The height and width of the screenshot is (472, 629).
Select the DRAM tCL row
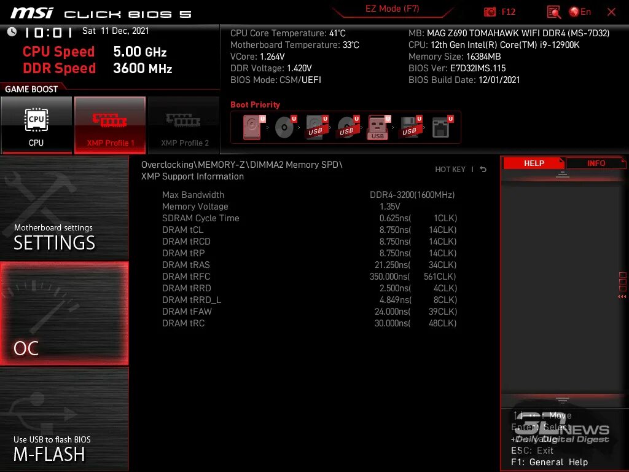tap(310, 230)
